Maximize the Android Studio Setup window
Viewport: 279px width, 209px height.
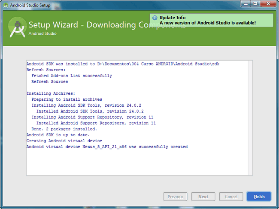(255, 4)
